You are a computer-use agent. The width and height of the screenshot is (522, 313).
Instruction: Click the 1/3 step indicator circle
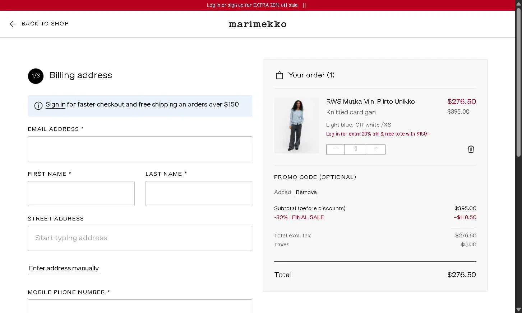(36, 76)
